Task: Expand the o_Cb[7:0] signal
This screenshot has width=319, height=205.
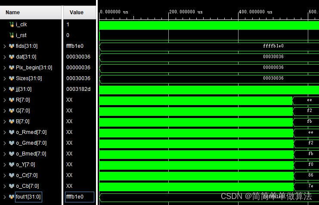Action: (x=4, y=186)
